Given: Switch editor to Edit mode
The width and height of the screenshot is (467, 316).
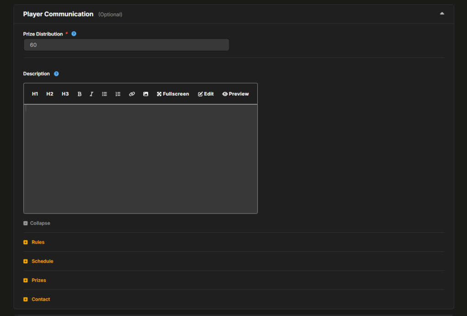Looking at the screenshot, I should click(x=206, y=94).
